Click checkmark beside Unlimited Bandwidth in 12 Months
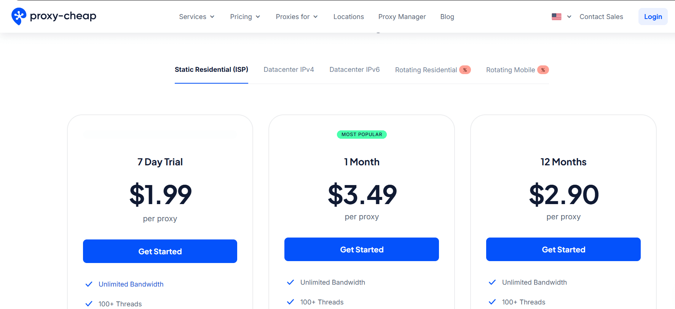 click(x=492, y=282)
